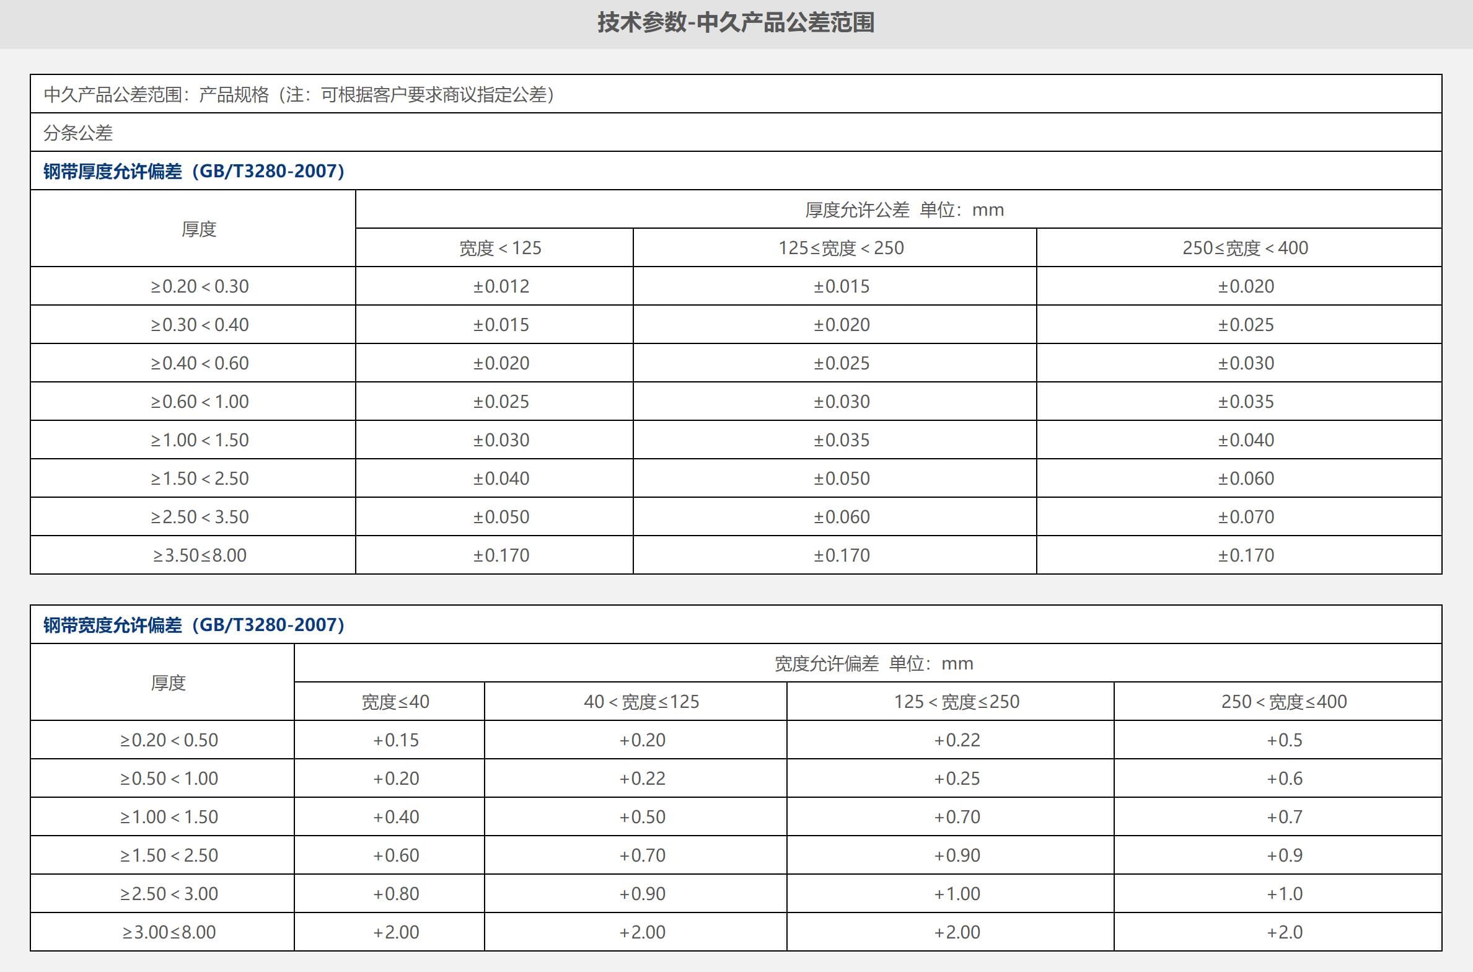Select the 40＜宽度≤125 column header
This screenshot has width=1473, height=972.
click(x=641, y=702)
